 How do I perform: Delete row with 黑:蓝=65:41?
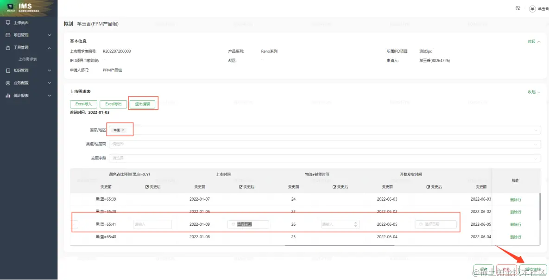[515, 225]
